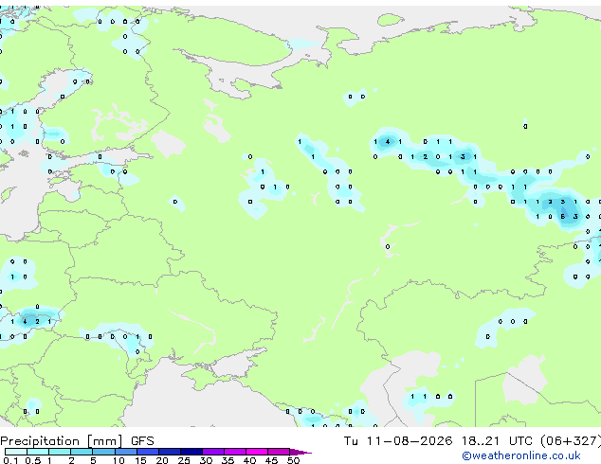Select the purple swatch between 30 and 35
Screen dimensions: 601x464
click(213, 452)
